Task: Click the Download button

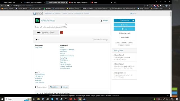Action: (x=124, y=21)
